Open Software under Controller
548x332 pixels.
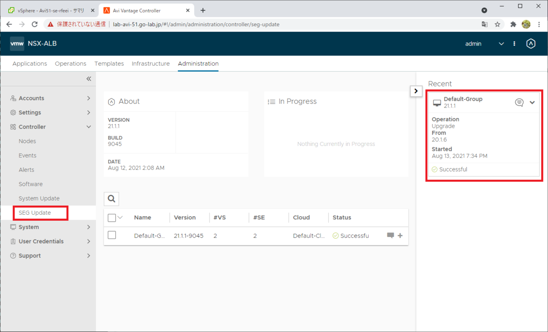tap(31, 184)
